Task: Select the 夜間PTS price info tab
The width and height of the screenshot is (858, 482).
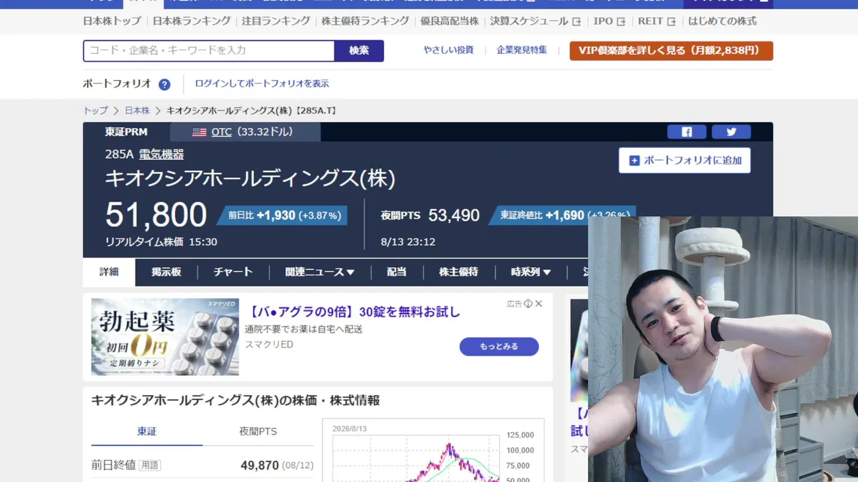Action: click(x=258, y=432)
